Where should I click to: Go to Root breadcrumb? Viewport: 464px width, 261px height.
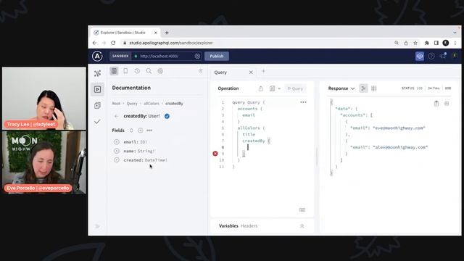click(x=116, y=104)
